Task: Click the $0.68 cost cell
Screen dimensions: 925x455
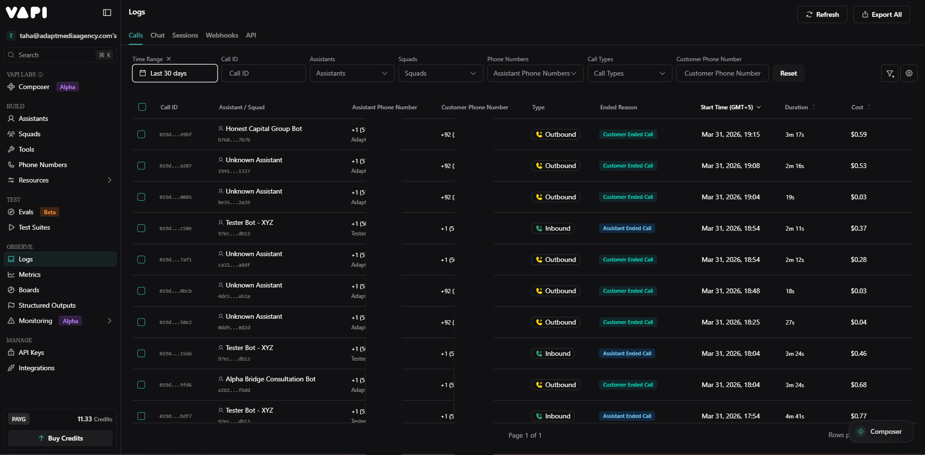Action: [x=858, y=385]
